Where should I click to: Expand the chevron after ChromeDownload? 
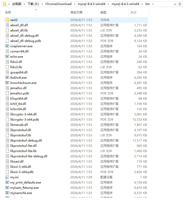click(75, 4)
